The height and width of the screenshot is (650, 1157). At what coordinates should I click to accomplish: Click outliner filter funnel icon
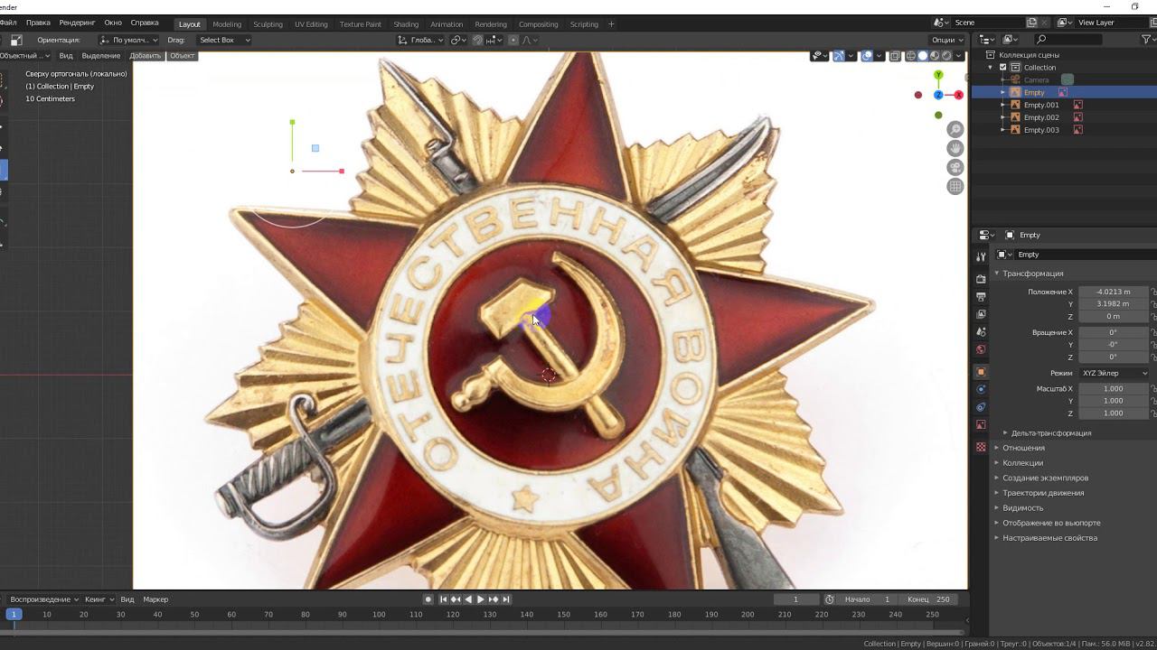click(x=1148, y=40)
